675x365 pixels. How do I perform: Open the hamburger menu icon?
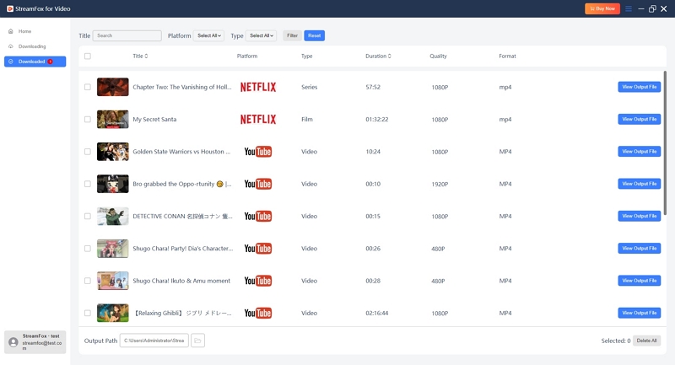pyautogui.click(x=629, y=8)
